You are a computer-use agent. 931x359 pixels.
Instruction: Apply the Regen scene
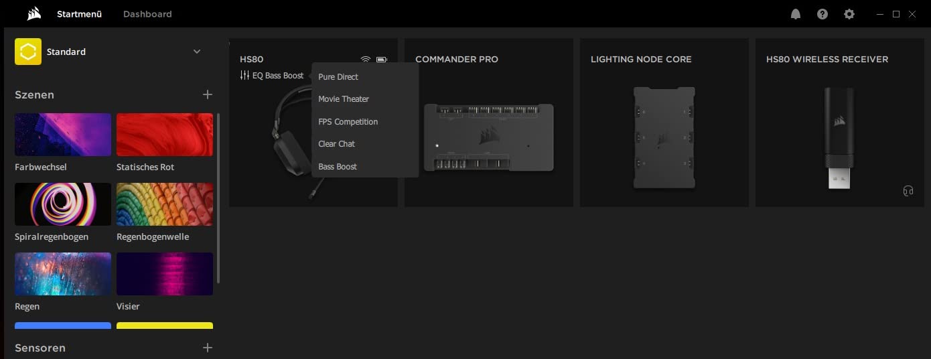(x=63, y=274)
